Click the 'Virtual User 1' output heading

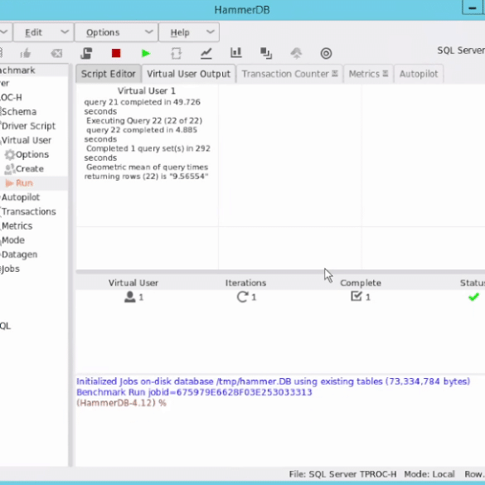(146, 90)
